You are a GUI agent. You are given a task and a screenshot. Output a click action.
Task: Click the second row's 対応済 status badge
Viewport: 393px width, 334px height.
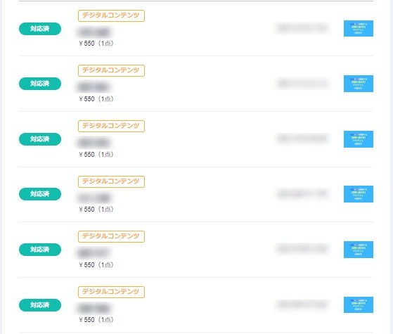pyautogui.click(x=40, y=84)
